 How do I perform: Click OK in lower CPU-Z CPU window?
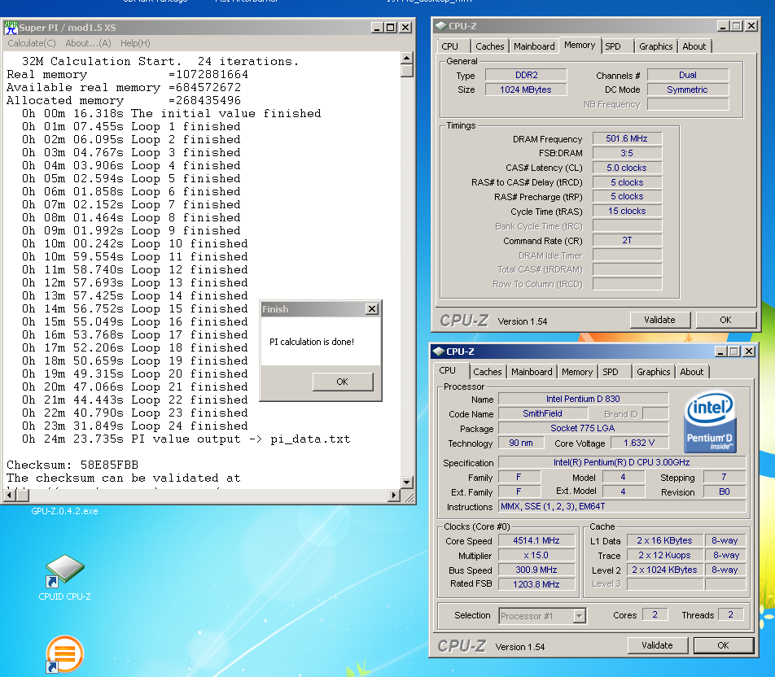[723, 645]
